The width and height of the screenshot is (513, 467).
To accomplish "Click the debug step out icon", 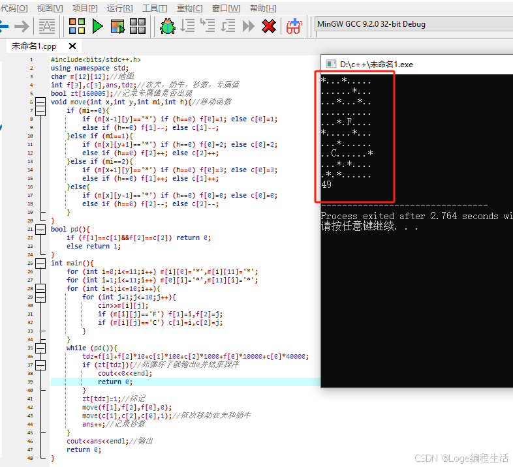I will pyautogui.click(x=228, y=25).
